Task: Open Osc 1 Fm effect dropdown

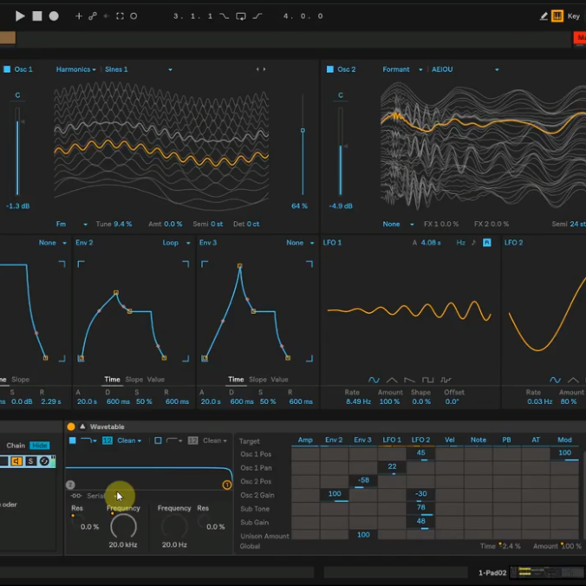Action: 72,224
